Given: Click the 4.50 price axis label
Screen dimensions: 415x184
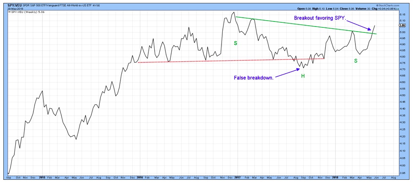Looking at the screenshot, I should pyautogui.click(x=402, y=96).
